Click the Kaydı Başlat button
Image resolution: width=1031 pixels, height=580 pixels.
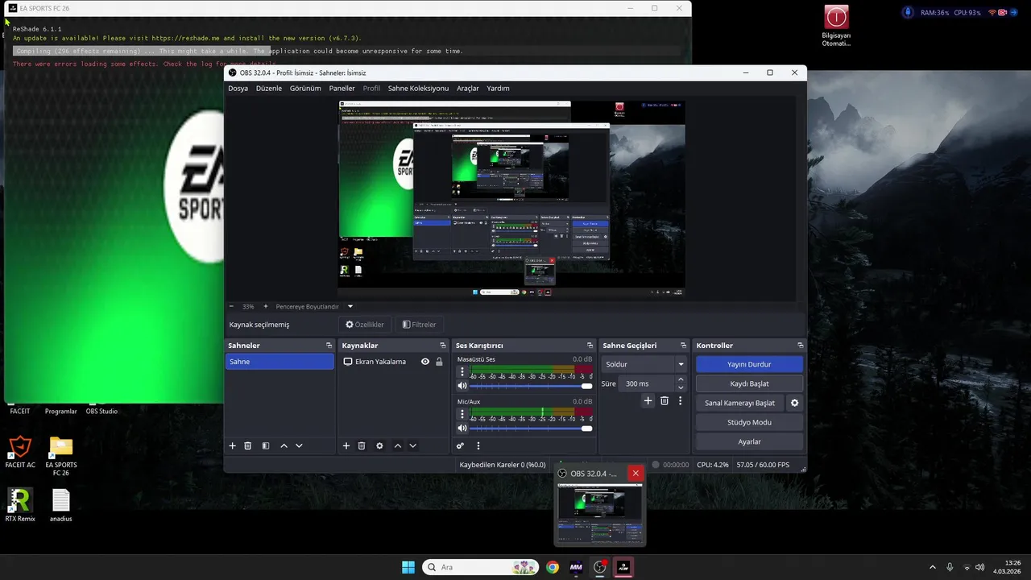pos(749,383)
